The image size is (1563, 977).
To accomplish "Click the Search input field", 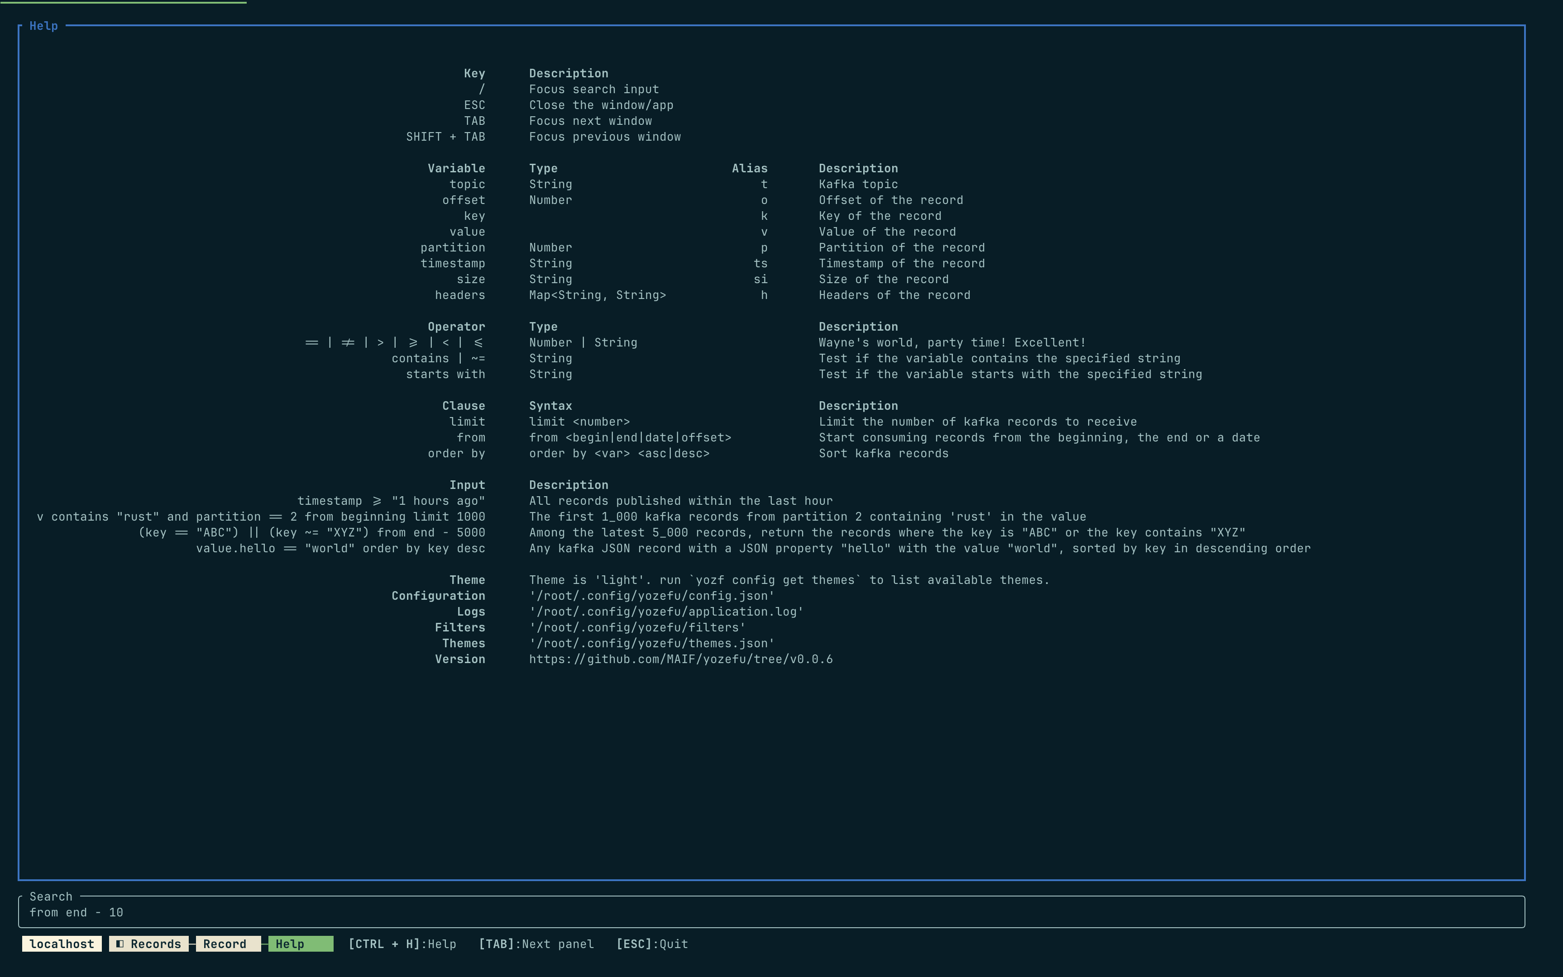I will pos(771,912).
